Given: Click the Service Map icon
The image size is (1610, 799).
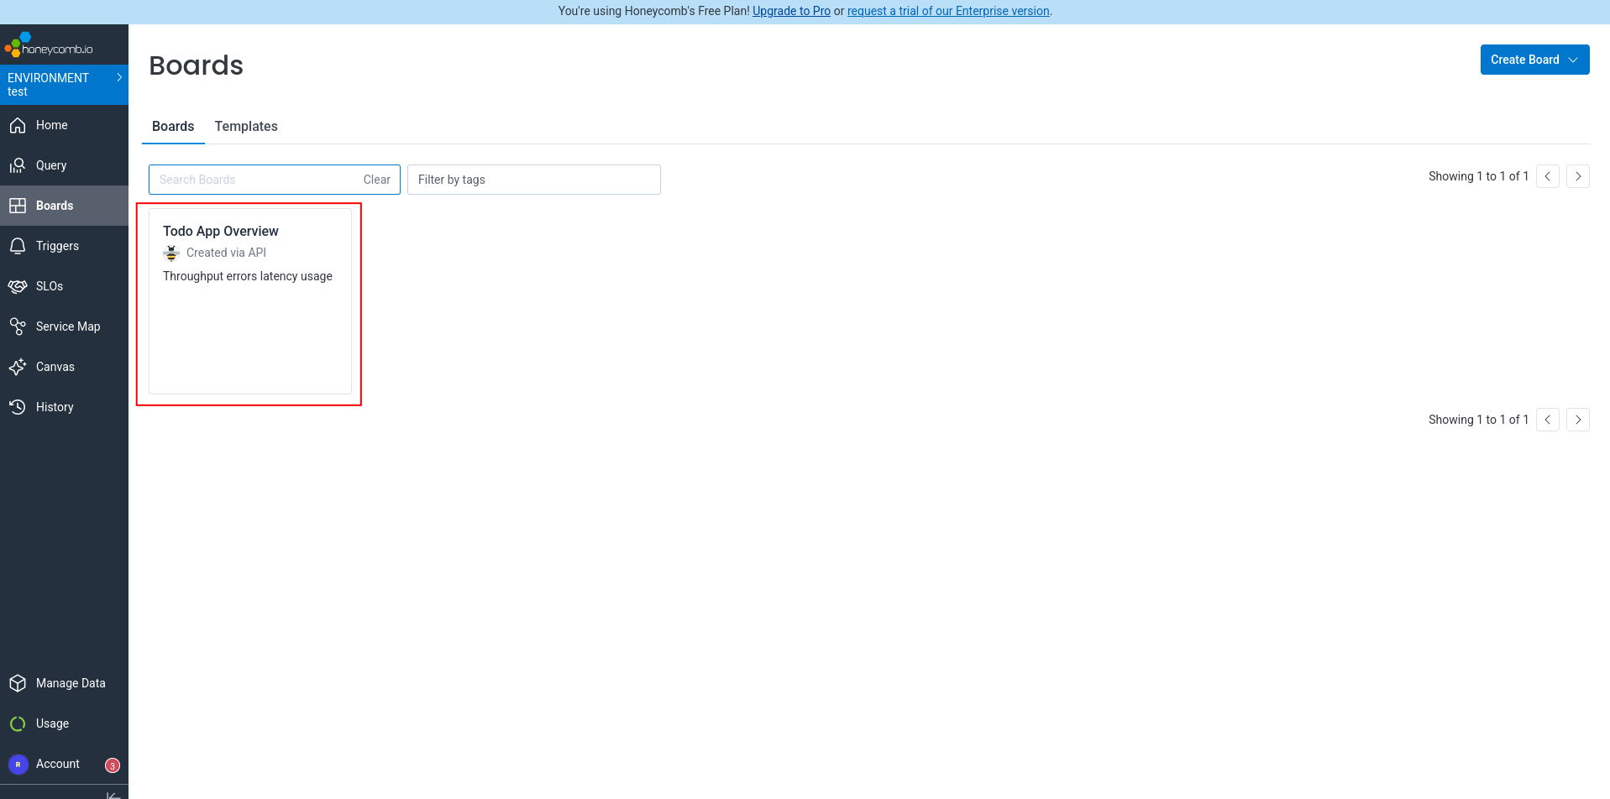Looking at the screenshot, I should [x=18, y=326].
